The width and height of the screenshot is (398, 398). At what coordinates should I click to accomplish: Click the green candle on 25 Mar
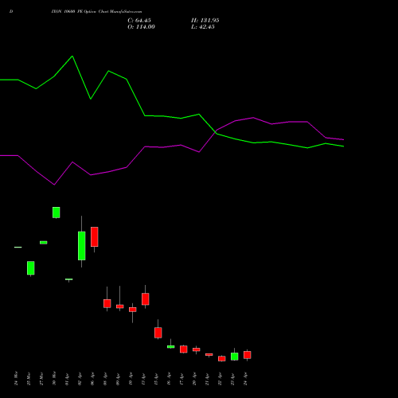pos(31,268)
